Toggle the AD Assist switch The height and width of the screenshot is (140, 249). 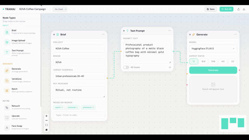(x=126, y=67)
